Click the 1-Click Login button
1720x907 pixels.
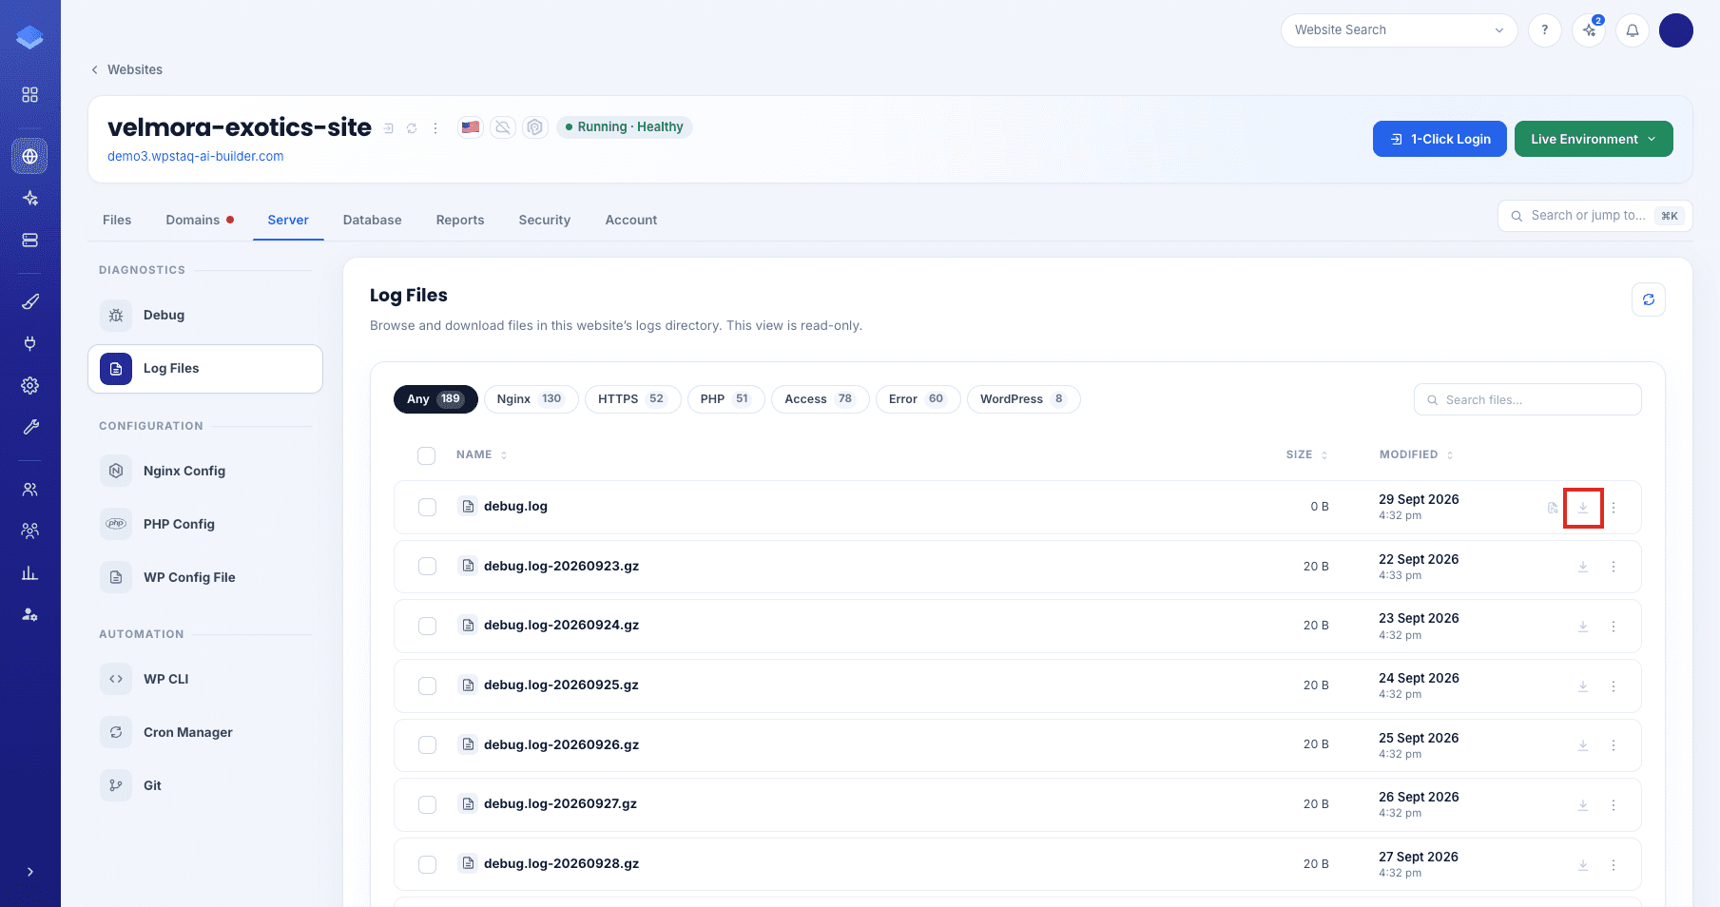1440,139
